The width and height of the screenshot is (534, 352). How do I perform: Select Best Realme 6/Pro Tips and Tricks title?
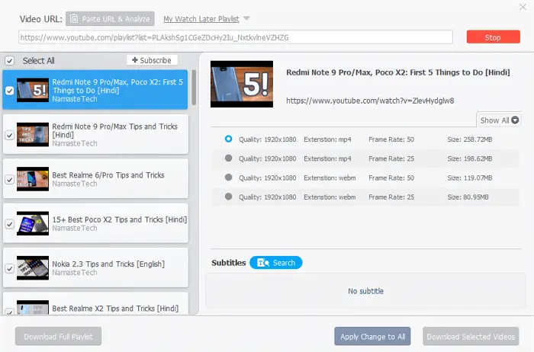click(108, 174)
